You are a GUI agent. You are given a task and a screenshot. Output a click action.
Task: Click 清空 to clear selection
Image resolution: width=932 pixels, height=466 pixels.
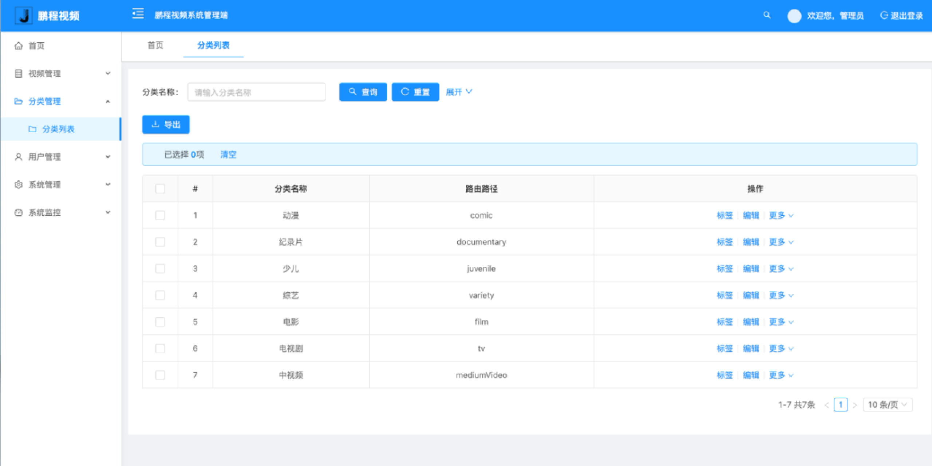tap(228, 155)
